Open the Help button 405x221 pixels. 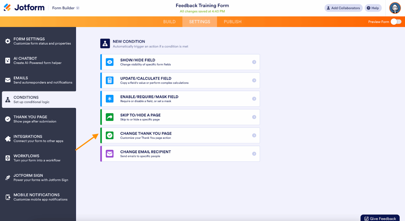[x=373, y=8]
